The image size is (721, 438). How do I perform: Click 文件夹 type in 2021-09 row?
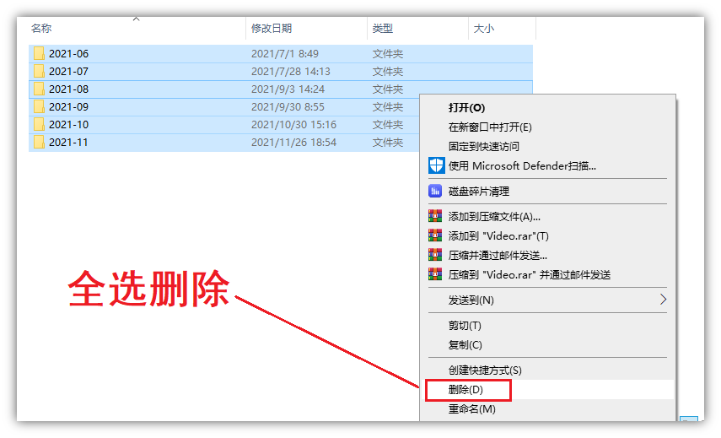tap(388, 106)
